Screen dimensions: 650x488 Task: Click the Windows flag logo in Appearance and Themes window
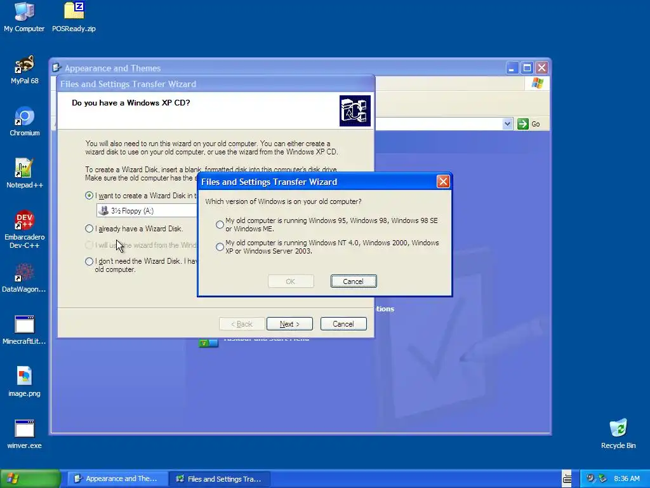tap(537, 83)
